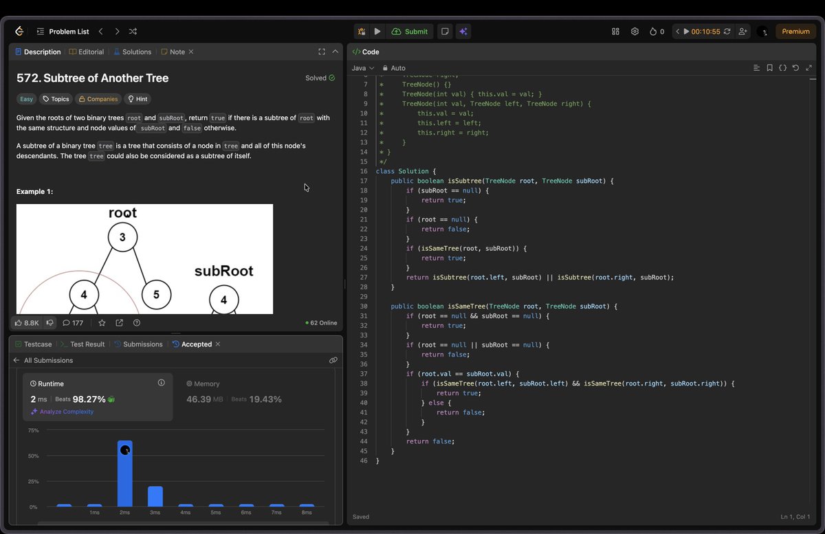Reset the timer with refresh icon

click(727, 32)
